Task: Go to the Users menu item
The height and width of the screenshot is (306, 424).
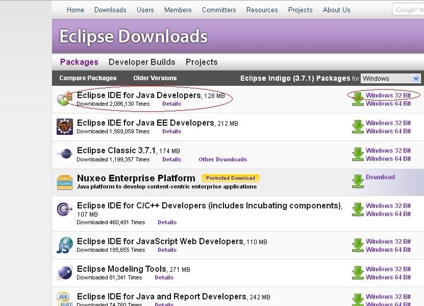Action: pos(145,10)
